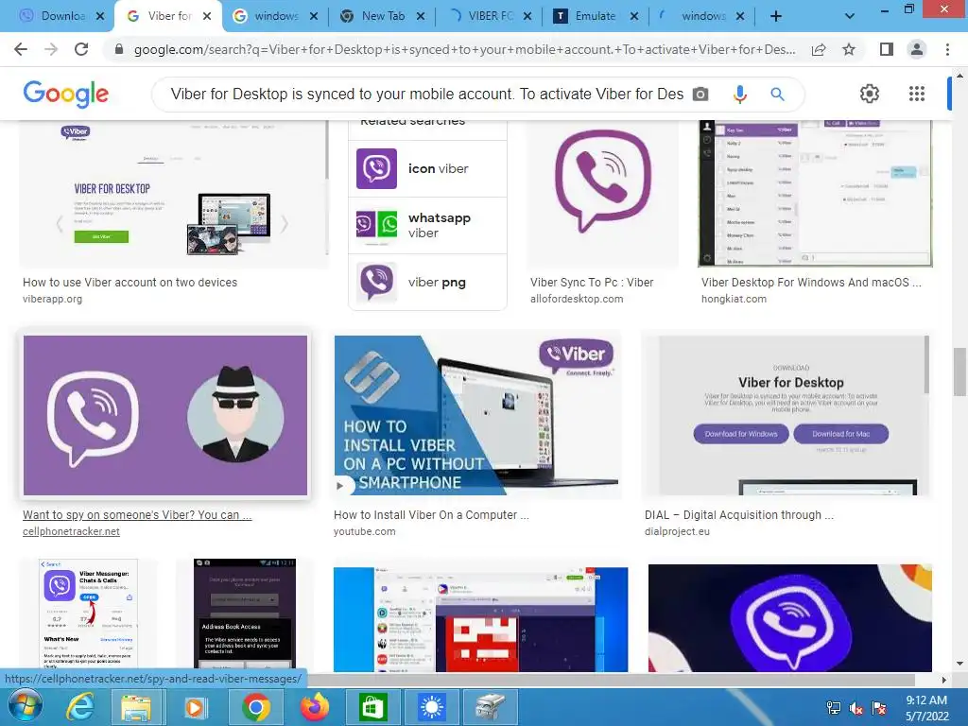Search by image using the camera icon
Screen dimensions: 968x726
(x=700, y=95)
